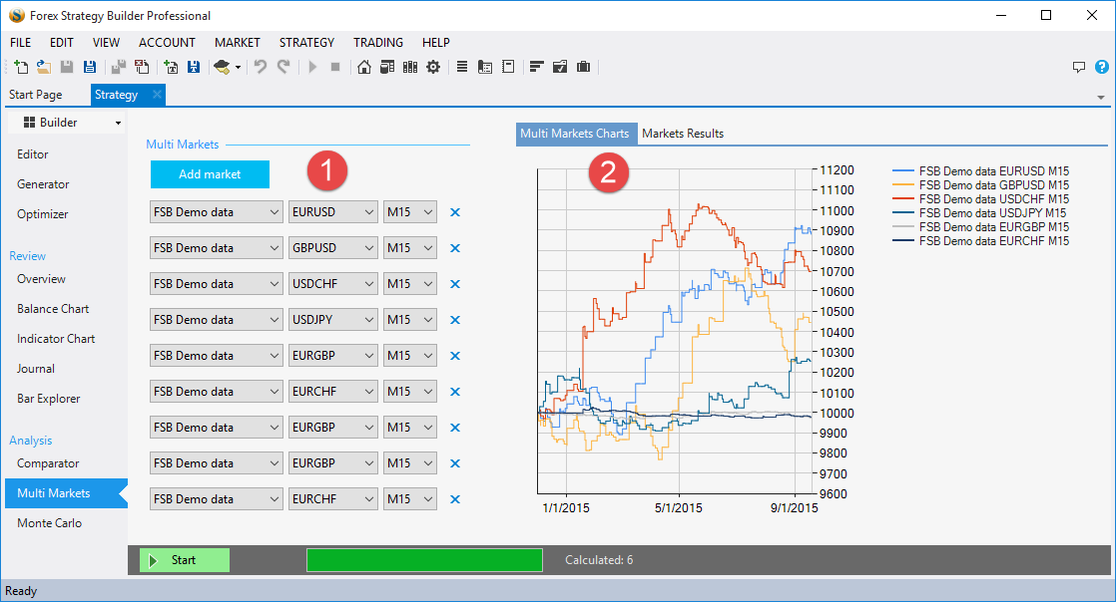Open the USDCHF symbol dropdown
The image size is (1116, 602).
click(332, 284)
